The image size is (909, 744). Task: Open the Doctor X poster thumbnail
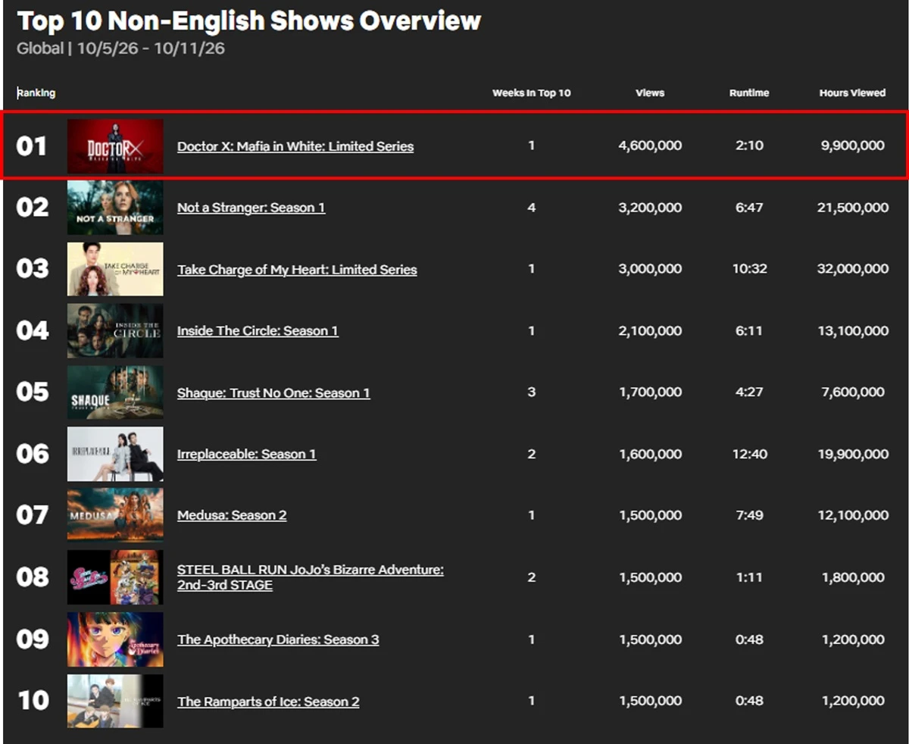pyautogui.click(x=115, y=146)
